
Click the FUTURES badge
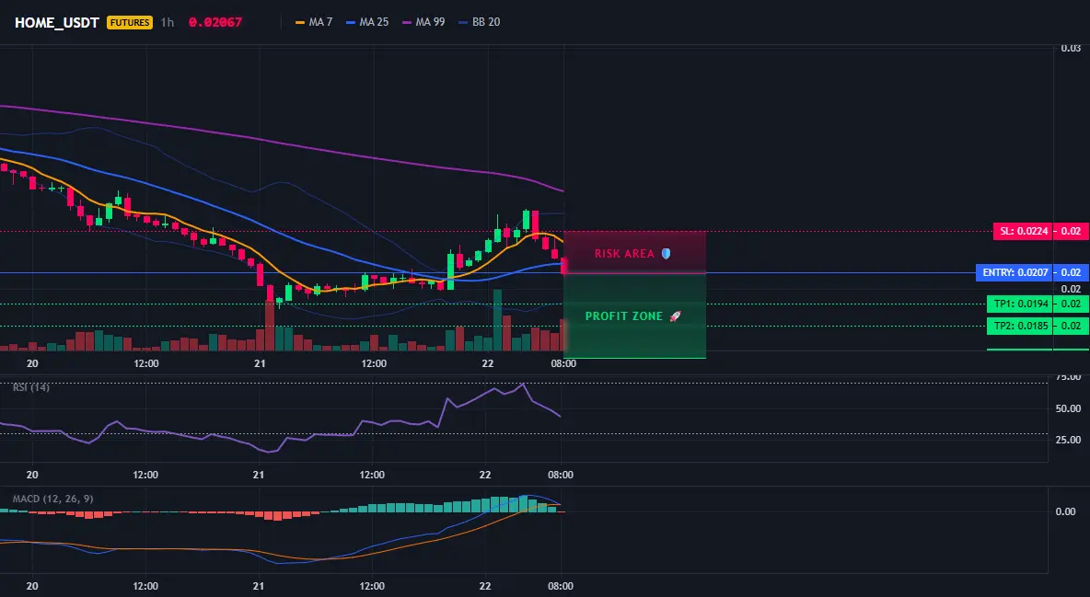click(129, 22)
